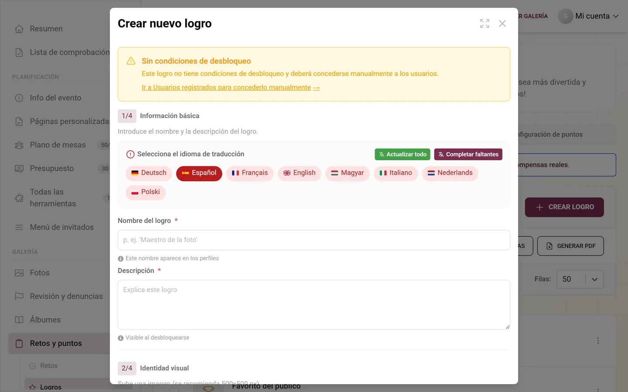Image resolution: width=628 pixels, height=392 pixels.
Task: Click the Completar faltantes button
Action: 468,154
